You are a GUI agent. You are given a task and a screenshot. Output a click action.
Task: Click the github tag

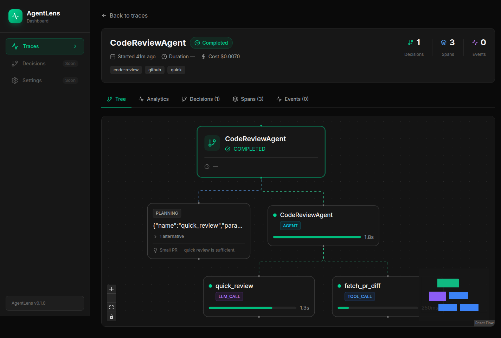pyautogui.click(x=155, y=70)
